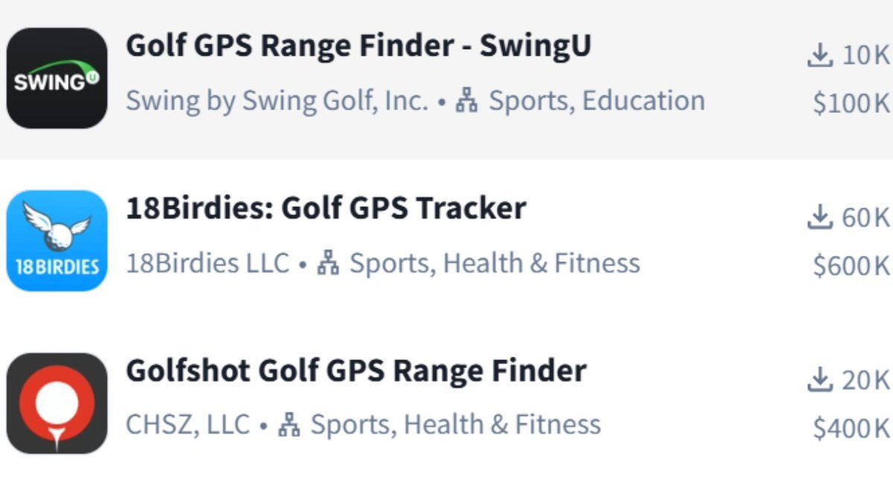Click the $100K revenue figure

coord(851,104)
